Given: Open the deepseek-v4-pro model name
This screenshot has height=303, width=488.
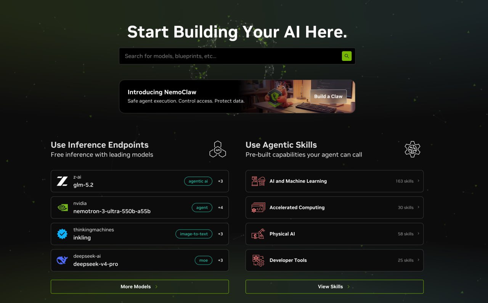Looking at the screenshot, I should pyautogui.click(x=96, y=264).
